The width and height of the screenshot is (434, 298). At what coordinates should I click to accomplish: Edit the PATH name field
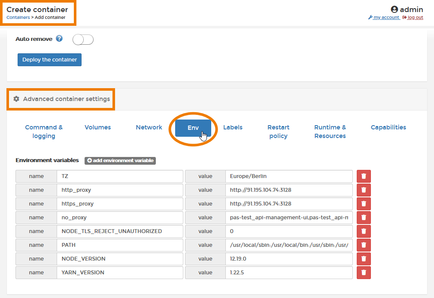coord(120,245)
